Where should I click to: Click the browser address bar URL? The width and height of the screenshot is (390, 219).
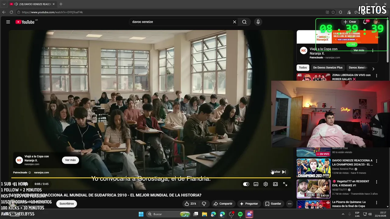[52, 12]
